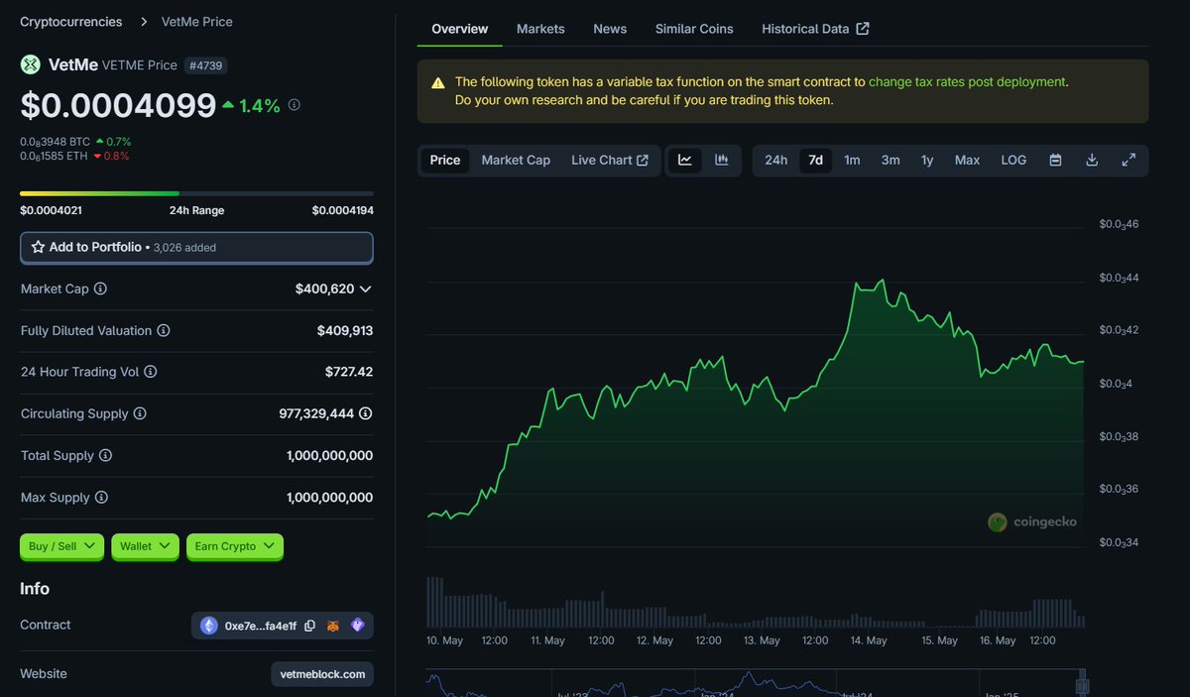Switch chart to Price view
Image resolution: width=1190 pixels, height=697 pixels.
pyautogui.click(x=445, y=160)
